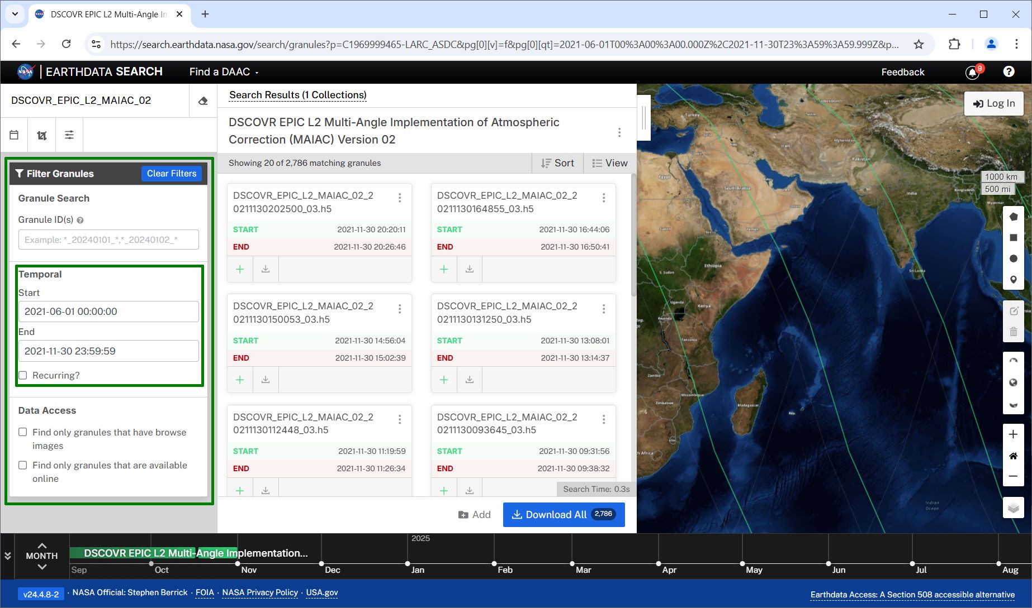Click the delete shapes trash icon
Screen dimensions: 1032x608
pyautogui.click(x=1014, y=332)
